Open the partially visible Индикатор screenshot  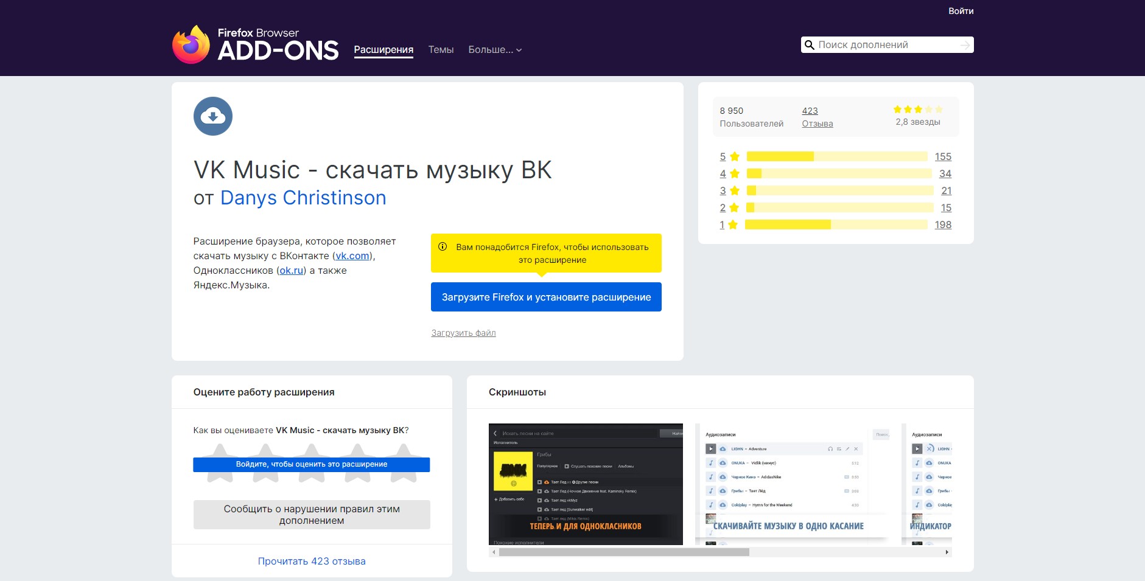926,484
